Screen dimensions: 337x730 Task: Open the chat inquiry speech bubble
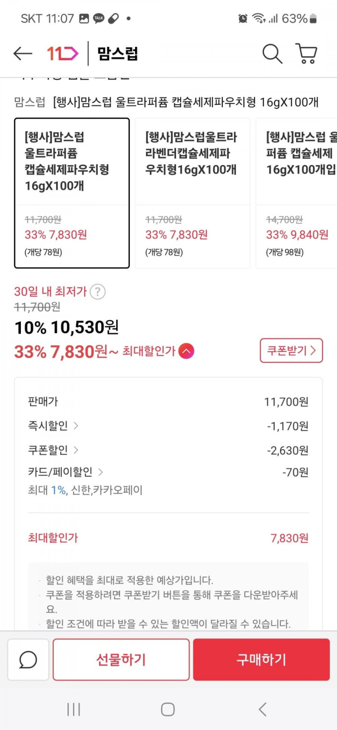coord(28,660)
